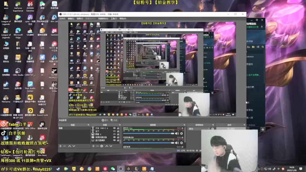Open the Microsoft Edge desktop icon
Image resolution: width=306 pixels, height=172 pixels.
pos(18,33)
